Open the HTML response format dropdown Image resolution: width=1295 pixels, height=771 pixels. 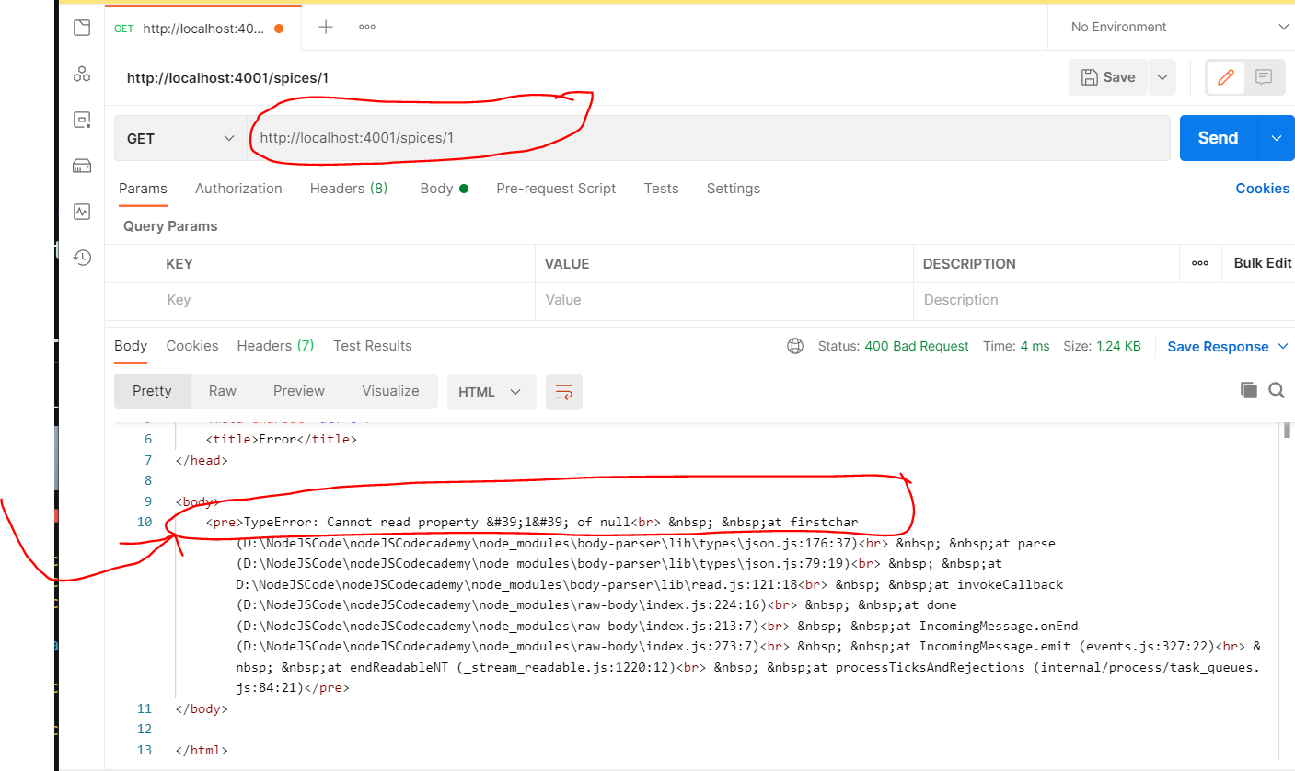[491, 392]
